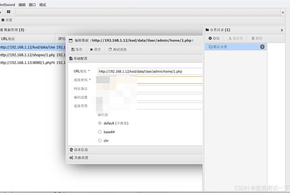290x193 pixels.
Task: Click 保存 to save the shell data
Action: (x=77, y=50)
